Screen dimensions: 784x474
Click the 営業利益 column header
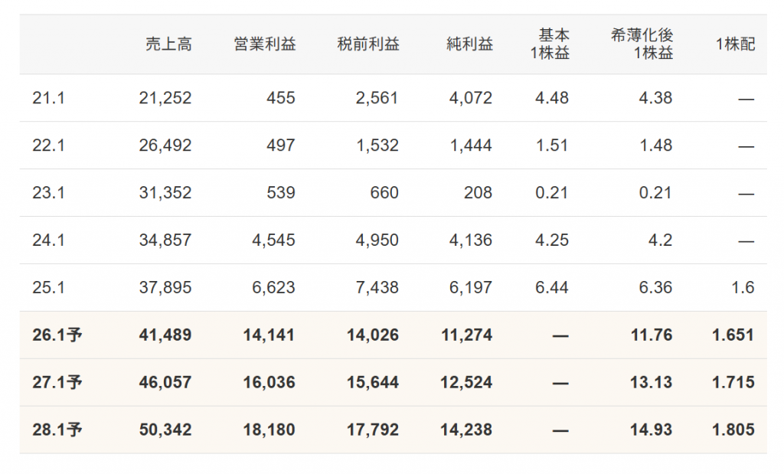coord(265,44)
